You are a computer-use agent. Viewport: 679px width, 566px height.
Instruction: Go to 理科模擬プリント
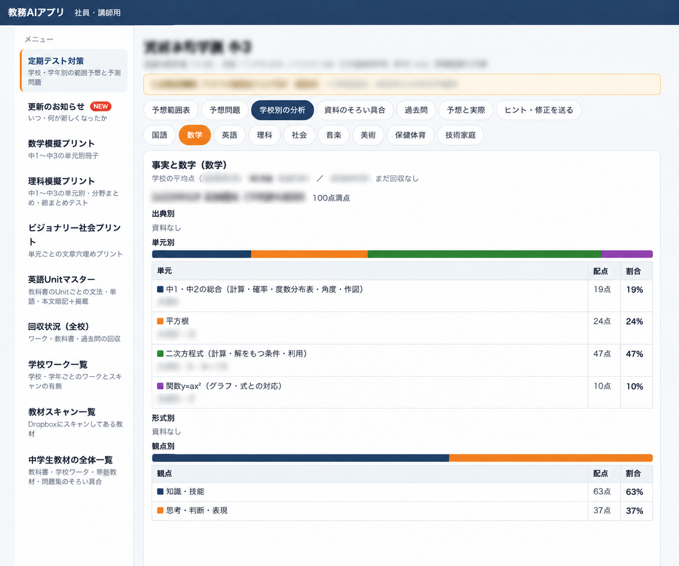pos(74,191)
